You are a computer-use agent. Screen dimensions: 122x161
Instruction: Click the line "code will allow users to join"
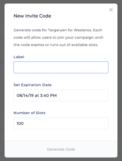[x=39, y=38]
